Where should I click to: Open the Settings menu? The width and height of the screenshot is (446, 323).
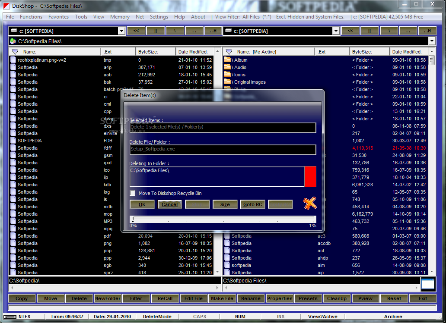(x=159, y=17)
